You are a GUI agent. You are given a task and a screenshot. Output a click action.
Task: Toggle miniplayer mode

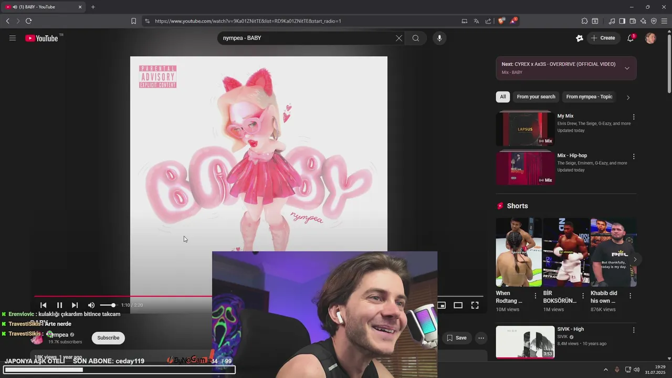442,305
